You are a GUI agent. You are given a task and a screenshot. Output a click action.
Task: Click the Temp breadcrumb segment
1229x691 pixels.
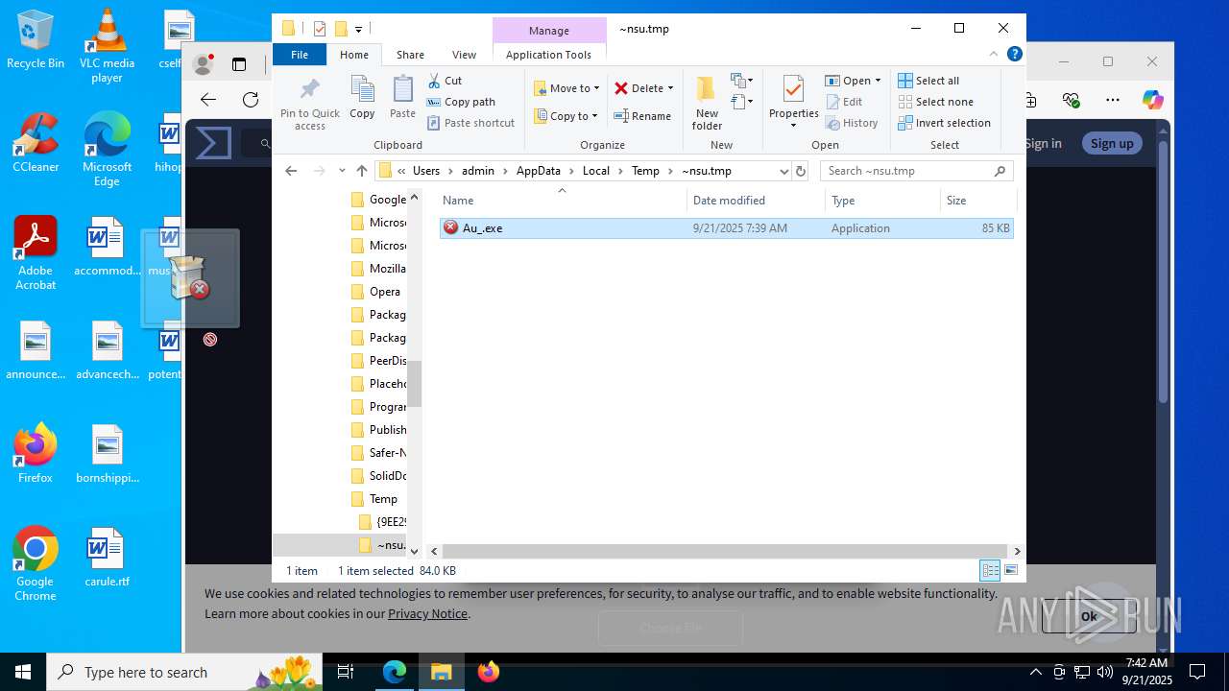click(x=645, y=171)
